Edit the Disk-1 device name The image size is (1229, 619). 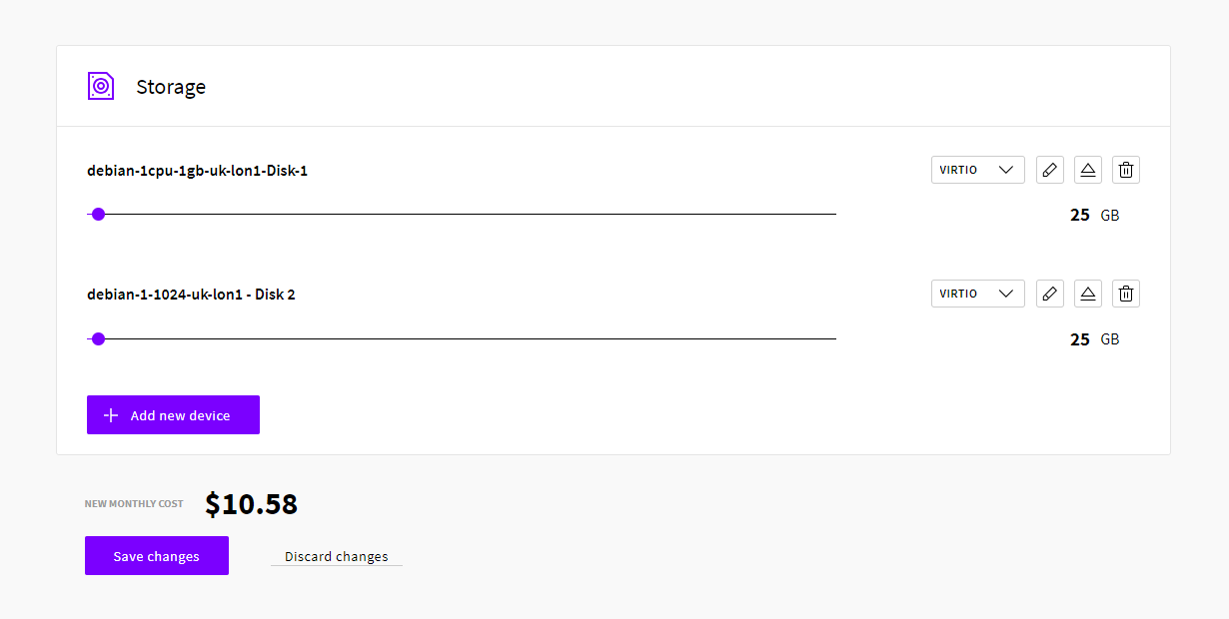click(1049, 170)
